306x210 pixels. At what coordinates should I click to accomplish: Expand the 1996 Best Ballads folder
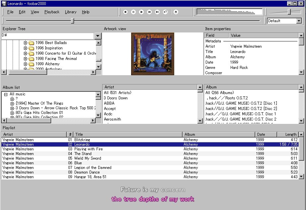26,43
